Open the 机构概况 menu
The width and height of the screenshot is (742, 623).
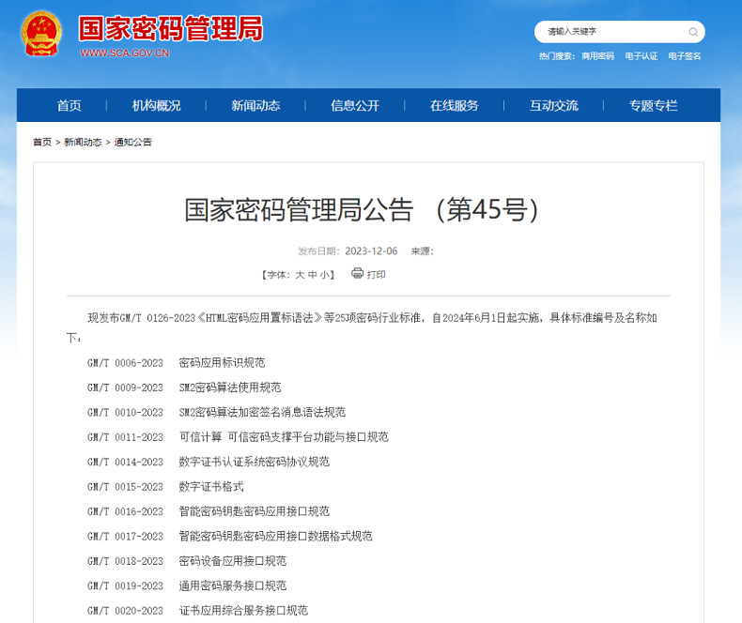tap(156, 106)
